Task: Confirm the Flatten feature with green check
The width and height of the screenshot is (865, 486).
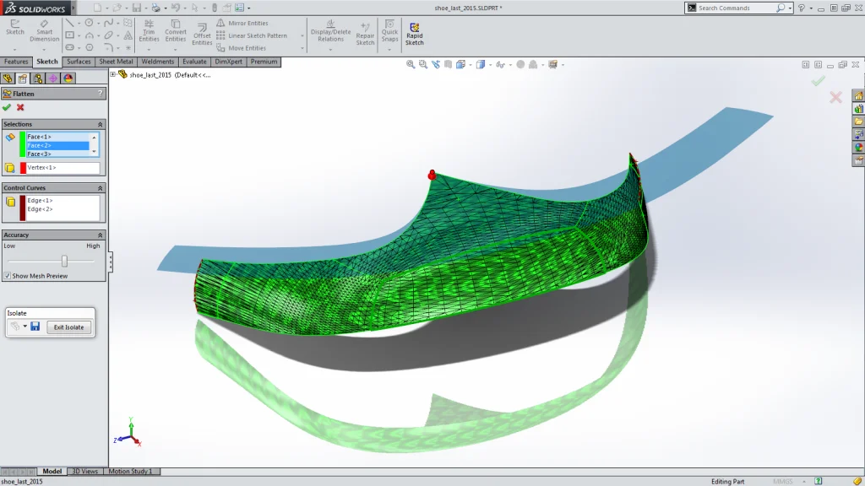Action: click(8, 108)
